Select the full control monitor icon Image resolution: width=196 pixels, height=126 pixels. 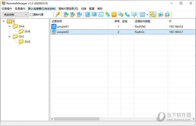click(88, 15)
